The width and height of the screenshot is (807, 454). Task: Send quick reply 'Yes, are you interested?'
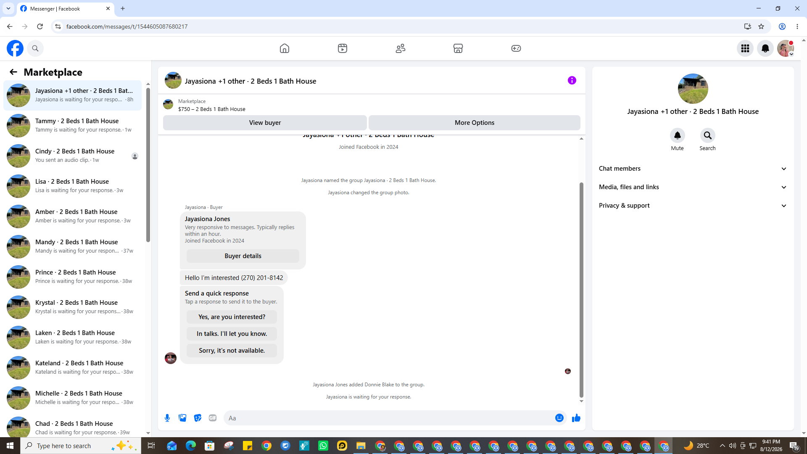pos(232,317)
